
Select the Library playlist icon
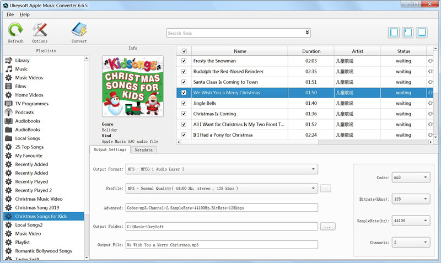[9, 60]
